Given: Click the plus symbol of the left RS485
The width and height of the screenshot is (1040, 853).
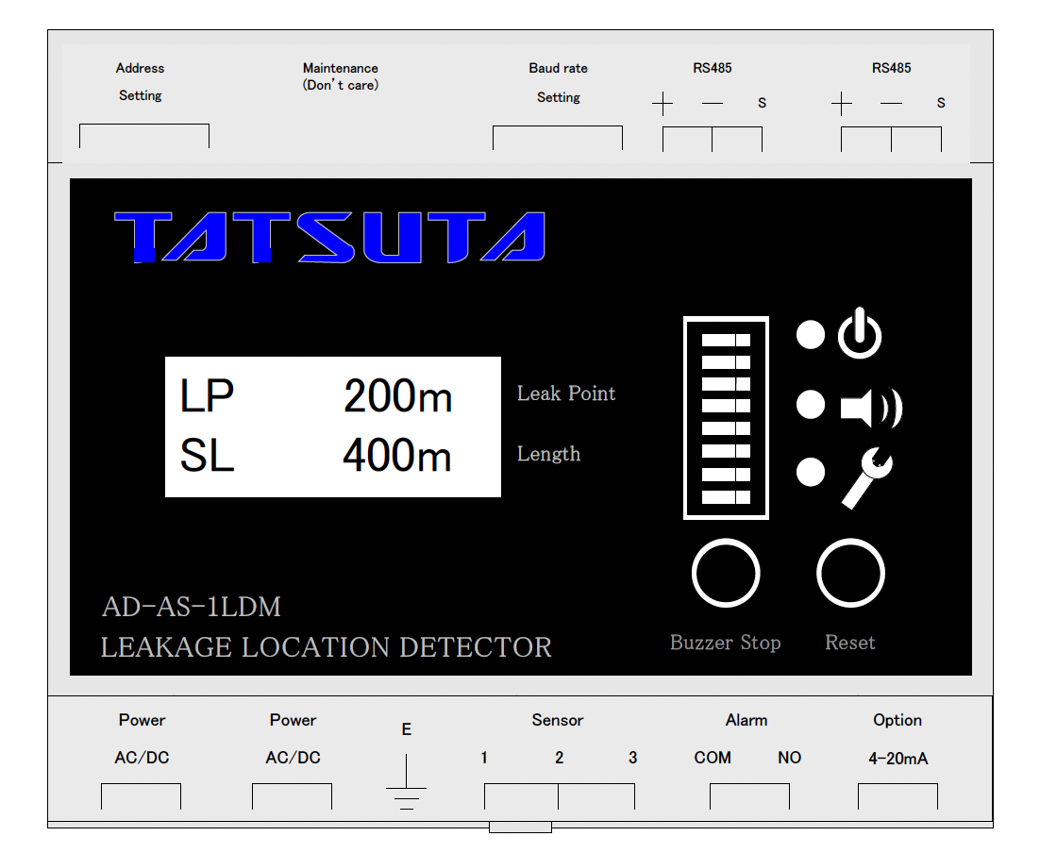Looking at the screenshot, I should click(x=662, y=104).
